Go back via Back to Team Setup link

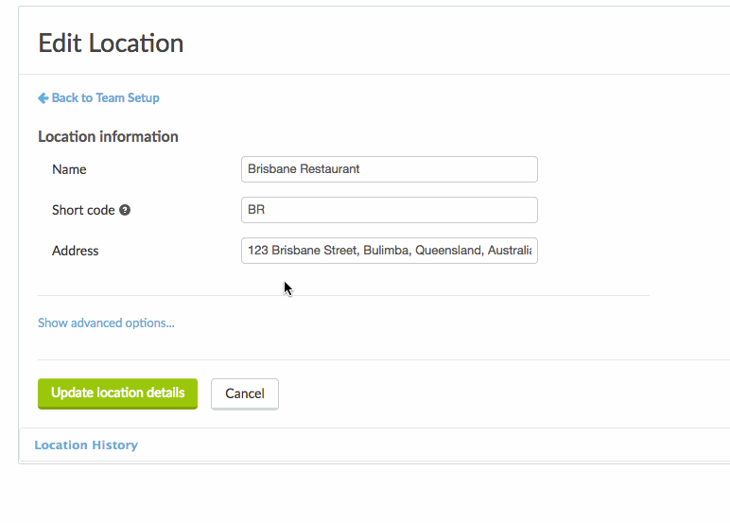(x=98, y=97)
